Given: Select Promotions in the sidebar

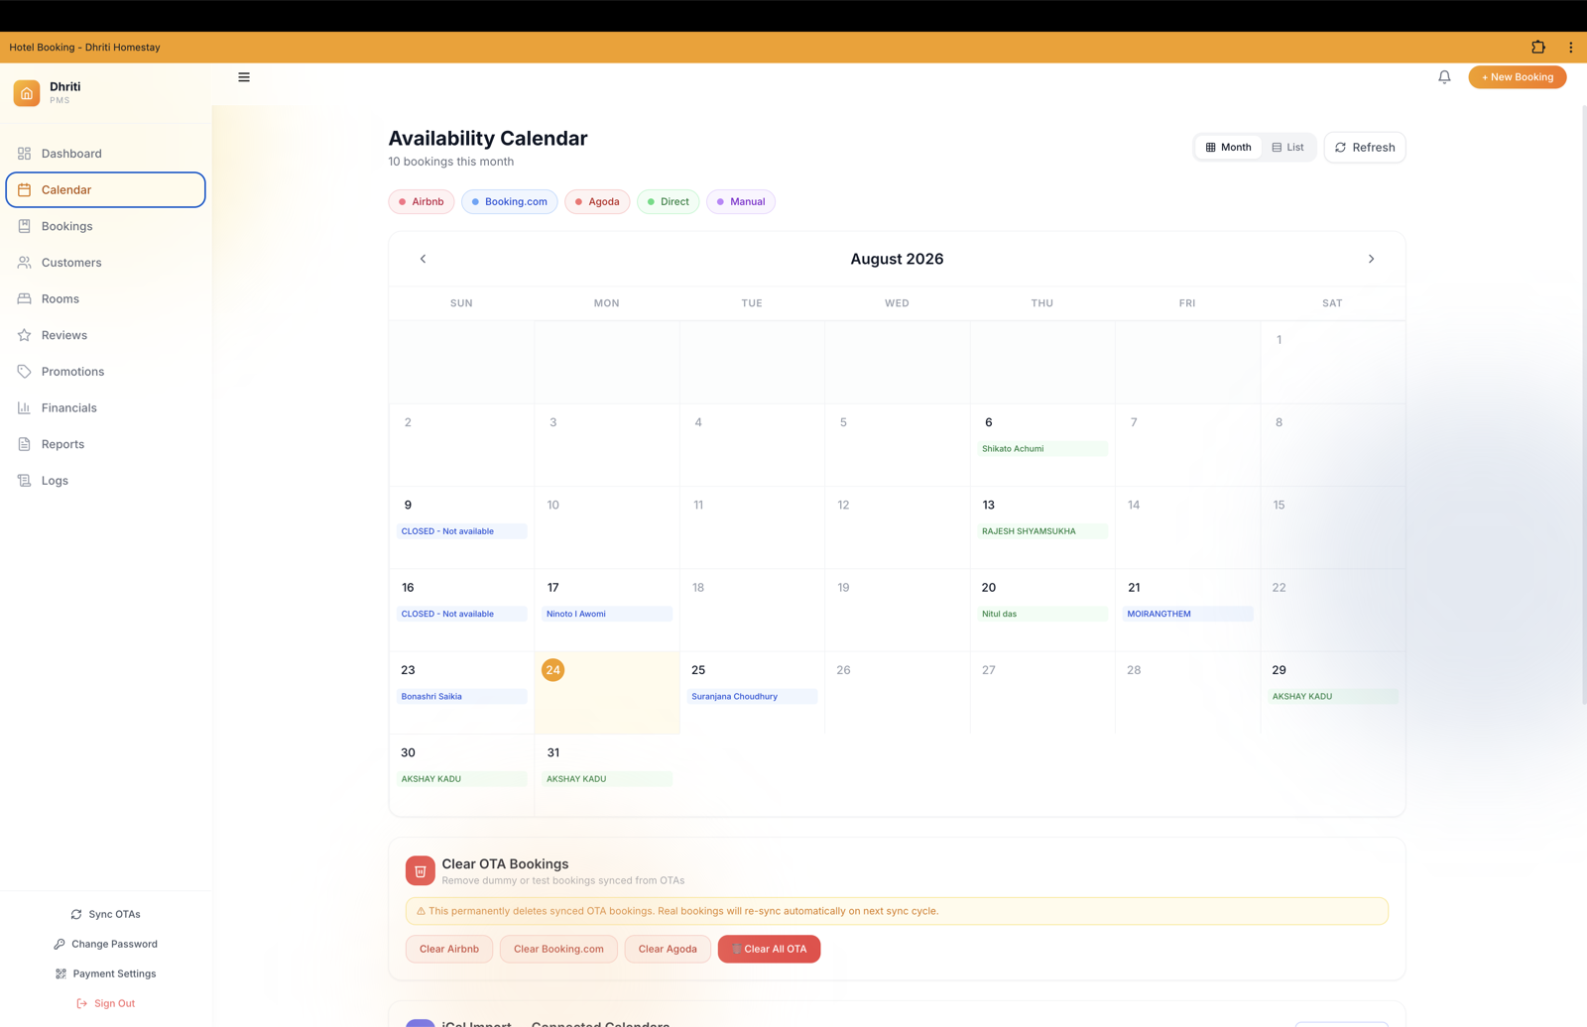Looking at the screenshot, I should [x=105, y=372].
